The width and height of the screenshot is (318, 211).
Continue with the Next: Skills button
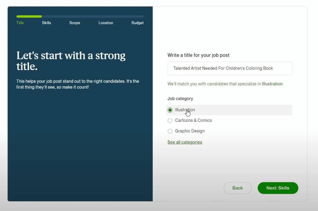(x=278, y=188)
